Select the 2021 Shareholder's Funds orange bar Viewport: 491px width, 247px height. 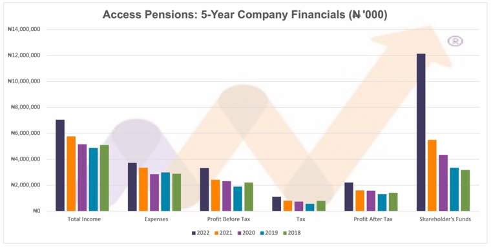(x=432, y=175)
